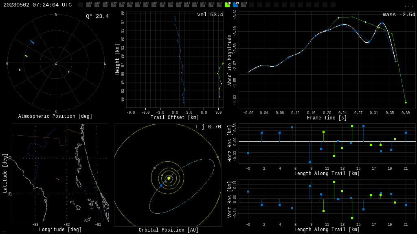Screen dimensions: 417x234
Task: Click the Height [km] axis label
Action: coord(117,59)
